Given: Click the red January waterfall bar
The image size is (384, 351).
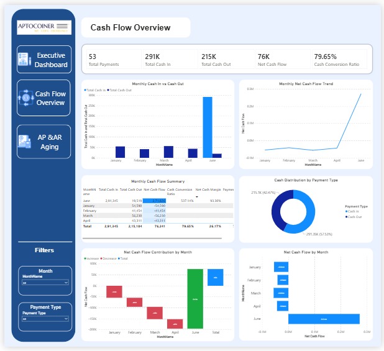Looking at the screenshot, I should pyautogui.click(x=114, y=291).
